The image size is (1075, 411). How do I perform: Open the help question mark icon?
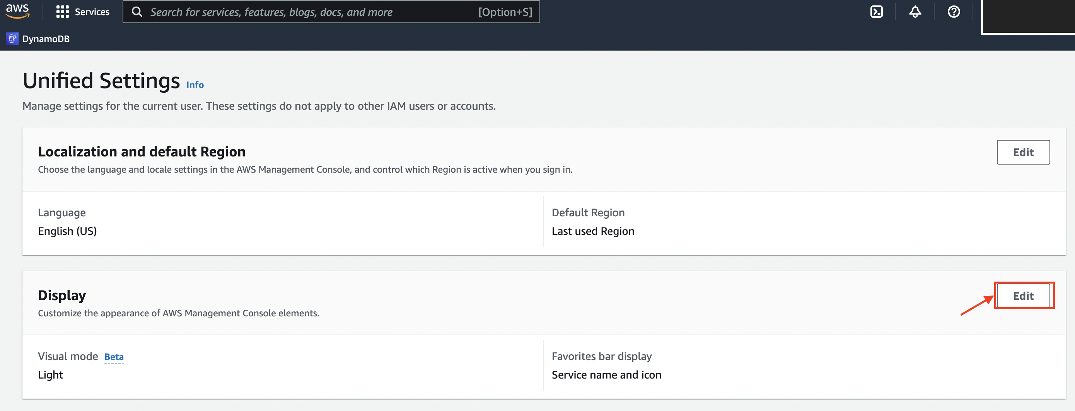[954, 12]
